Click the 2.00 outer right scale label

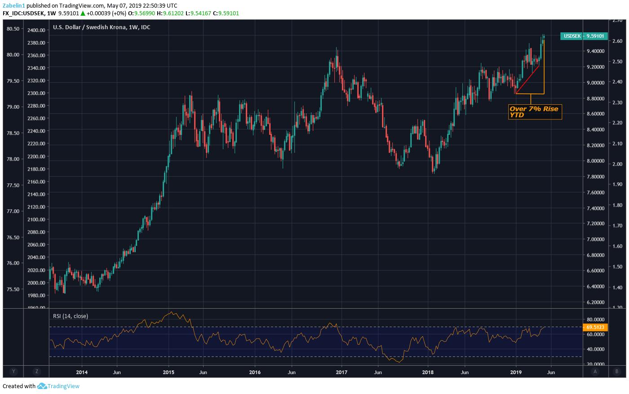617,164
